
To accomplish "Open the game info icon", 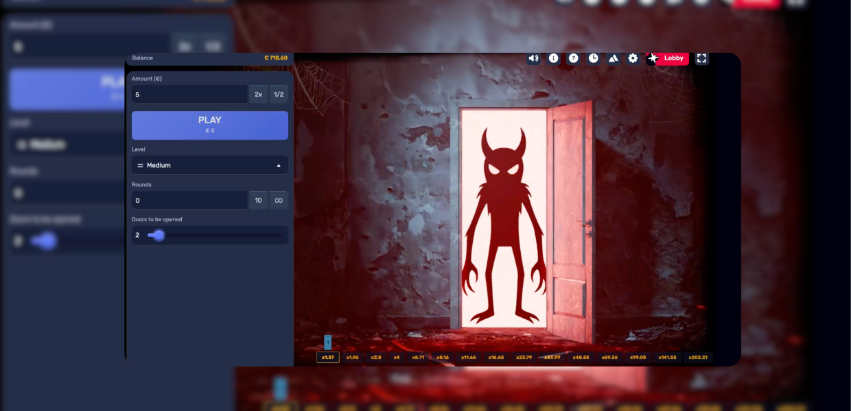I will pos(553,58).
